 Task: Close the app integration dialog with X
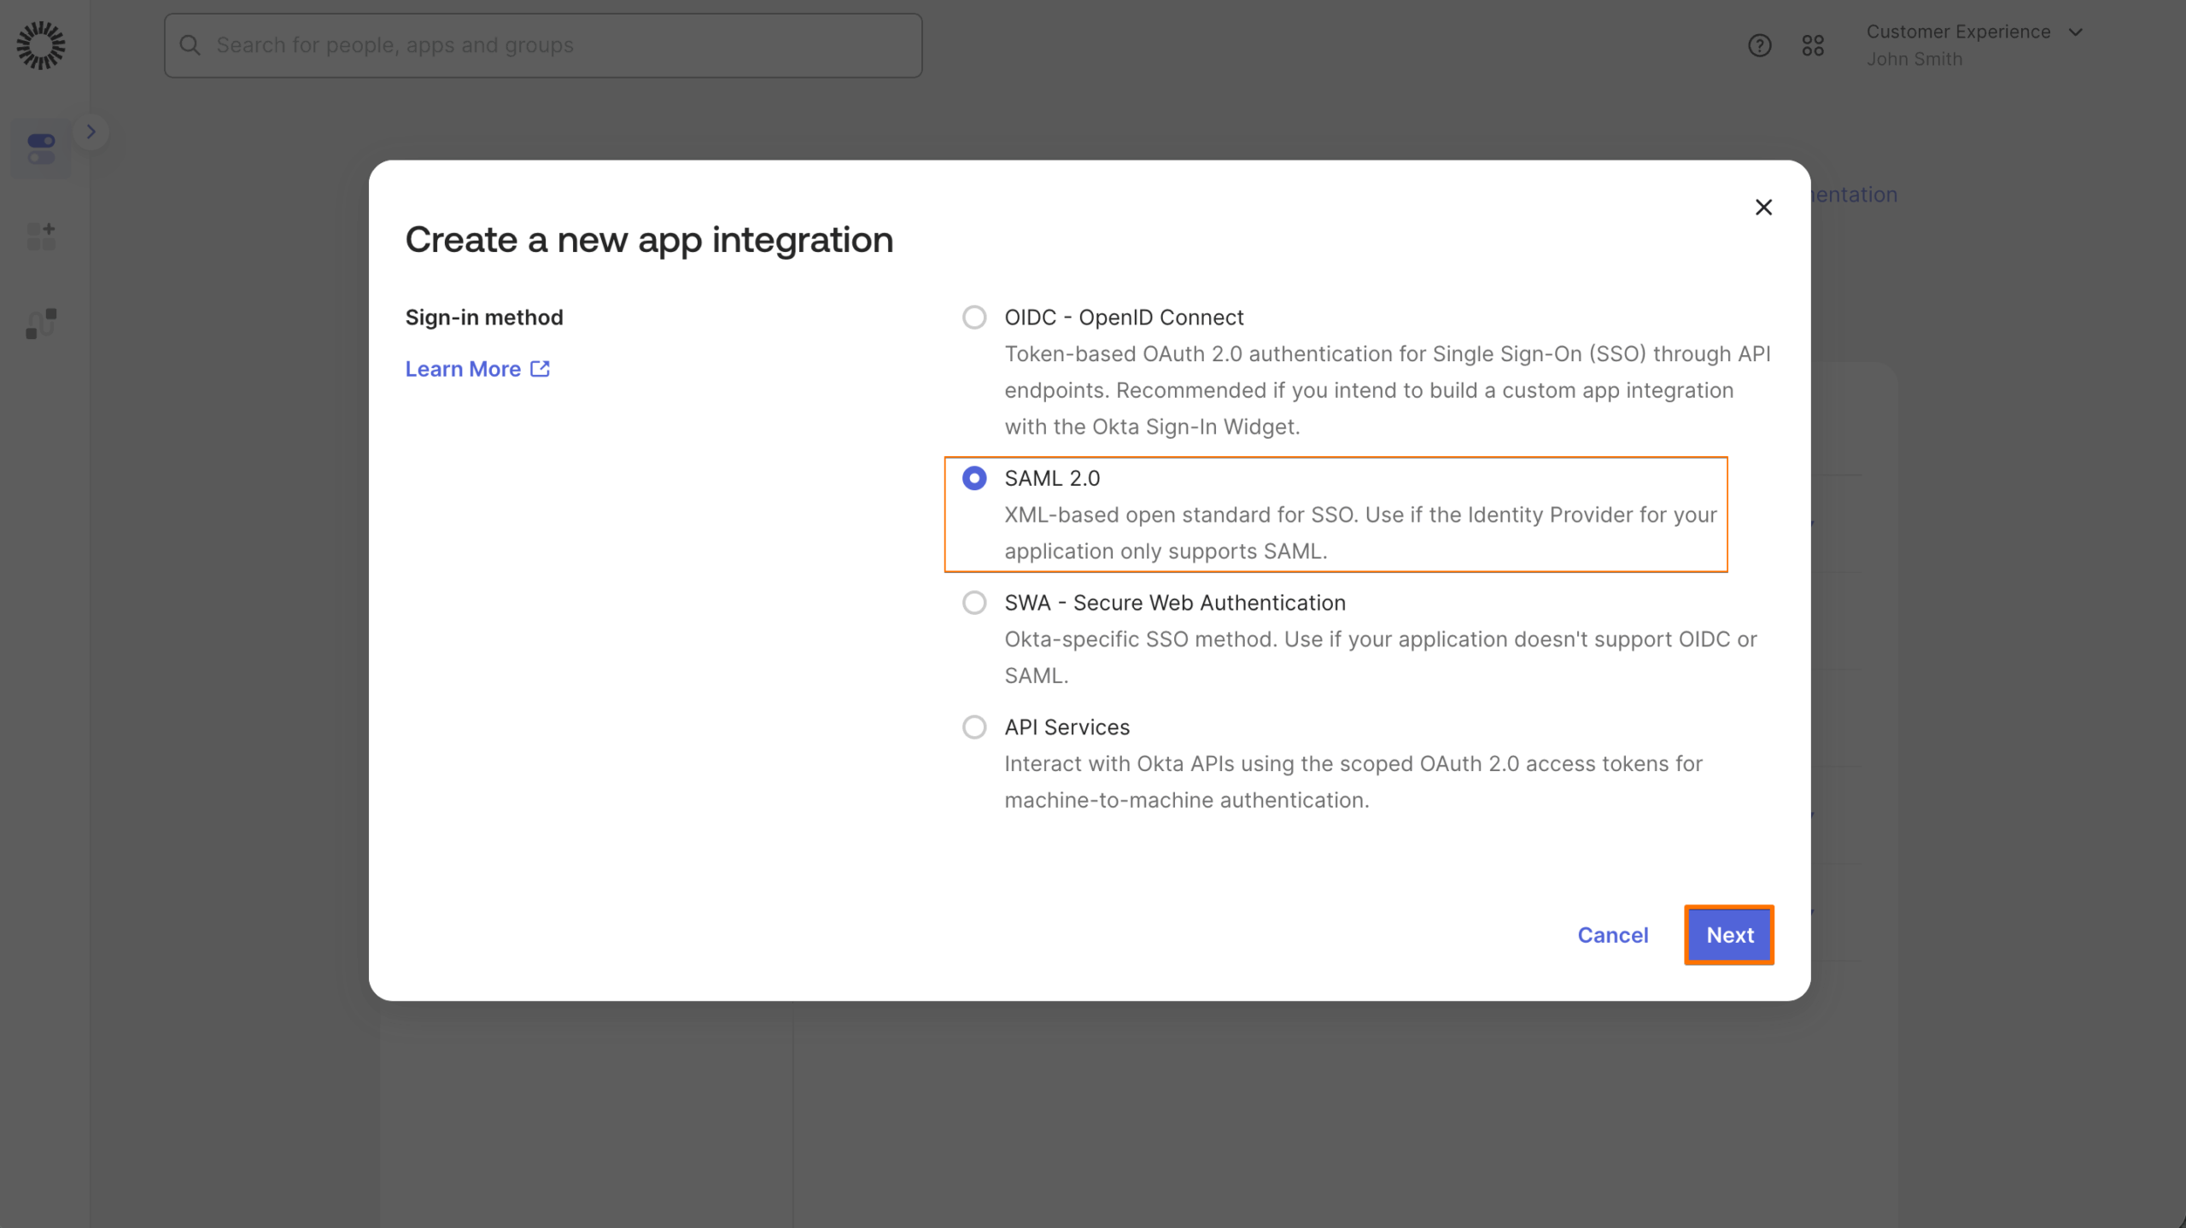[1763, 207]
